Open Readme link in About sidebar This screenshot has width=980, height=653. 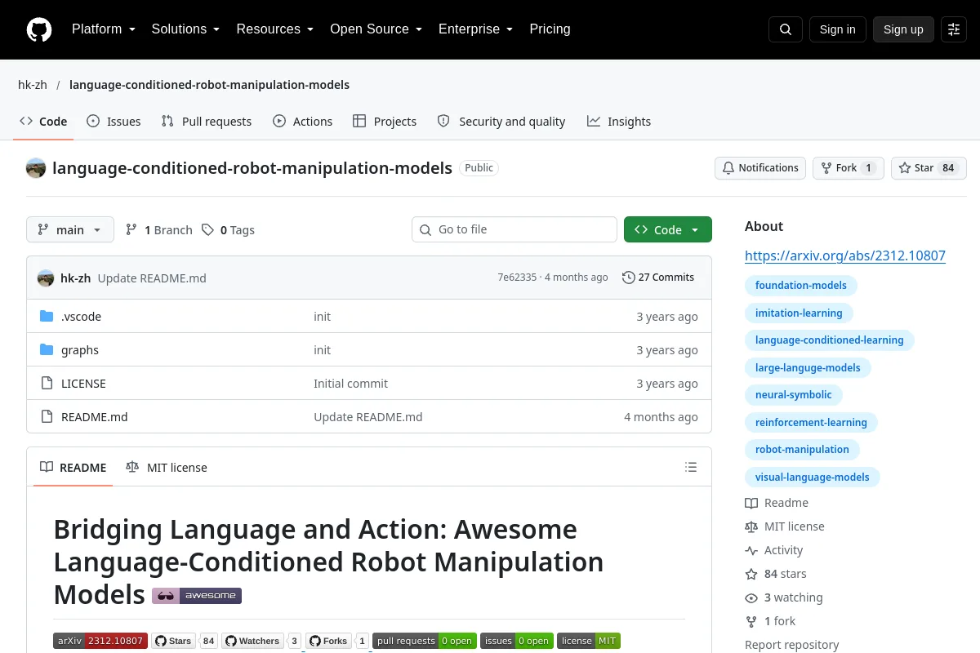[x=777, y=503]
